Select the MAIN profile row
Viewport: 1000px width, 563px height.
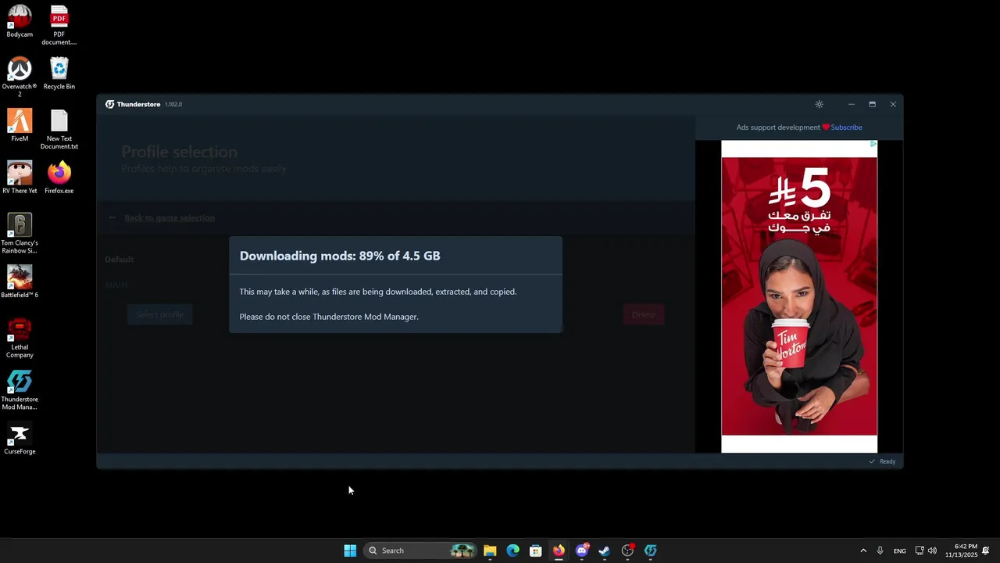coord(116,285)
